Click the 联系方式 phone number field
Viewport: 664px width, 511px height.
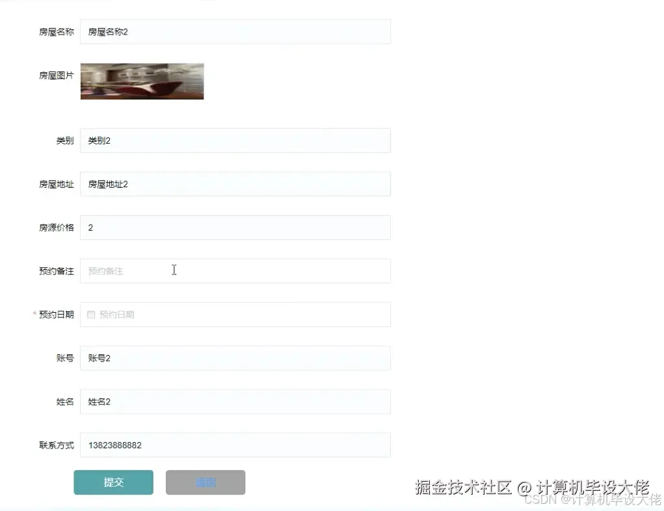click(x=234, y=445)
